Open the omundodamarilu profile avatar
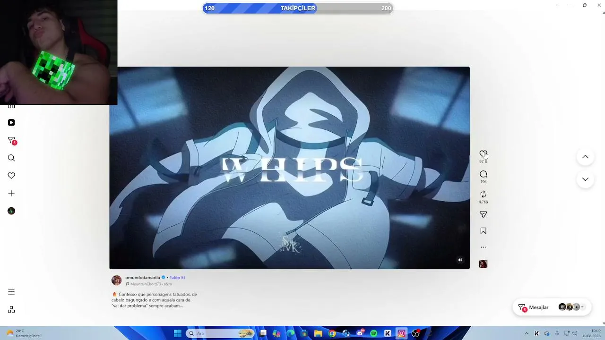 click(116, 280)
